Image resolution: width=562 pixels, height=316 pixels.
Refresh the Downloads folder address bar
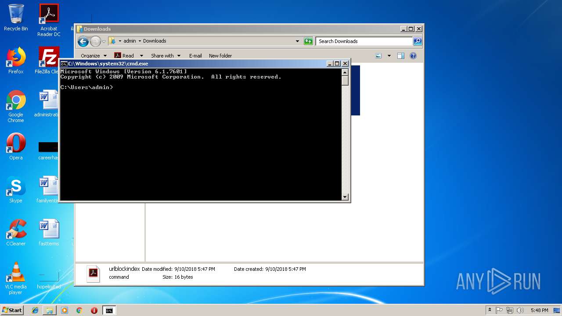point(309,41)
